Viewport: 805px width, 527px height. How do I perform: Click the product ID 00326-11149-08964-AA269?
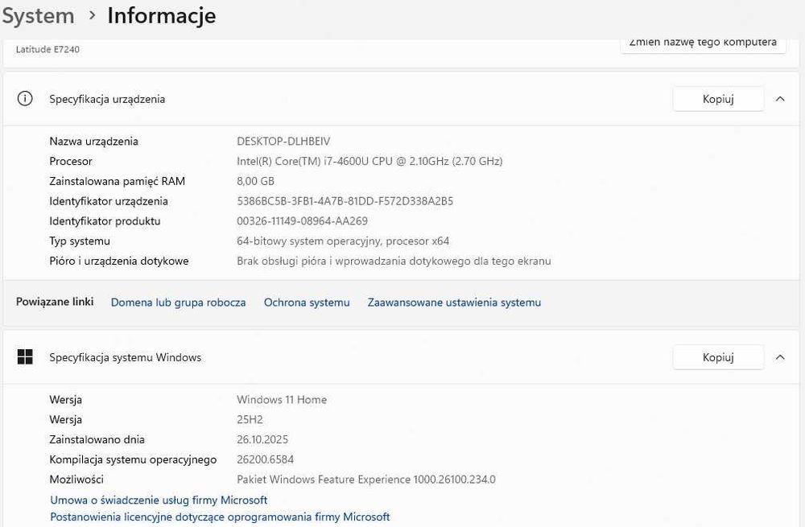tap(302, 221)
